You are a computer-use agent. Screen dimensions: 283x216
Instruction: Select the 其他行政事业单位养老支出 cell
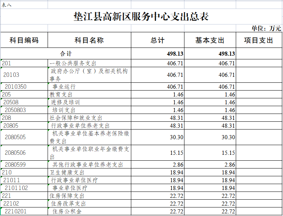click(89, 164)
